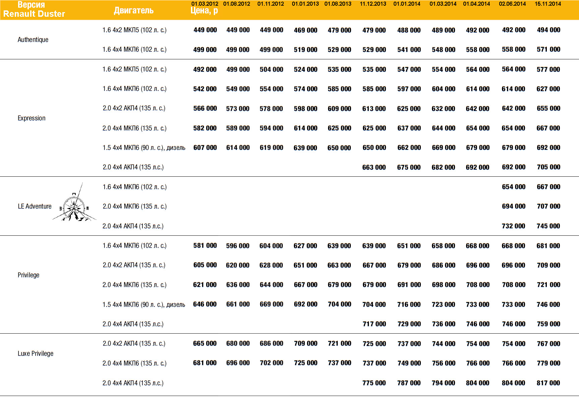Click the Privilege version label

coord(28,275)
